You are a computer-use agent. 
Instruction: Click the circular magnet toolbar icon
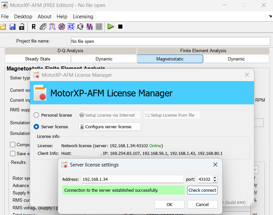pos(61,27)
